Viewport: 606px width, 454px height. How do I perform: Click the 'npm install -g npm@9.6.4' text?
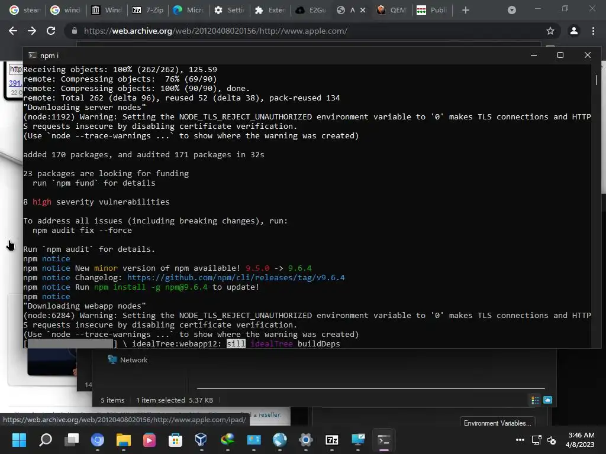pyautogui.click(x=151, y=287)
